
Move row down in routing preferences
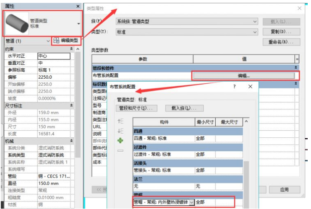[120, 131]
